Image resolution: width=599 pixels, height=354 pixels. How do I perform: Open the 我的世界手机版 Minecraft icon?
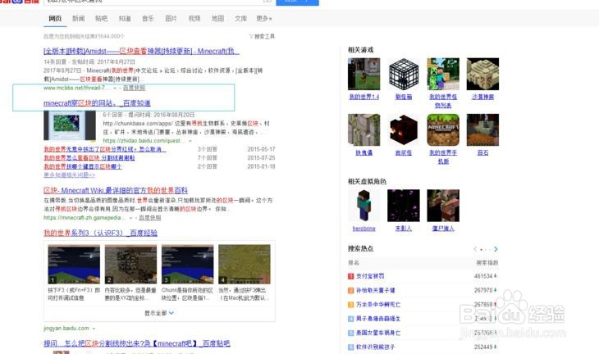pyautogui.click(x=443, y=129)
